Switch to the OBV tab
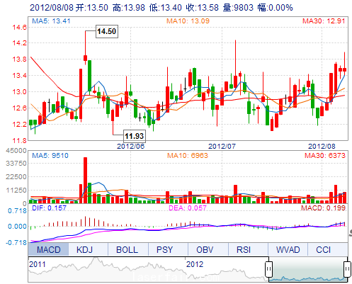The width and height of the screenshot is (352, 284). coord(205,249)
